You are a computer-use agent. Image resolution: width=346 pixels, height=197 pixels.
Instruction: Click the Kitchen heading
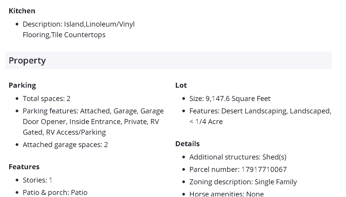pos(22,11)
